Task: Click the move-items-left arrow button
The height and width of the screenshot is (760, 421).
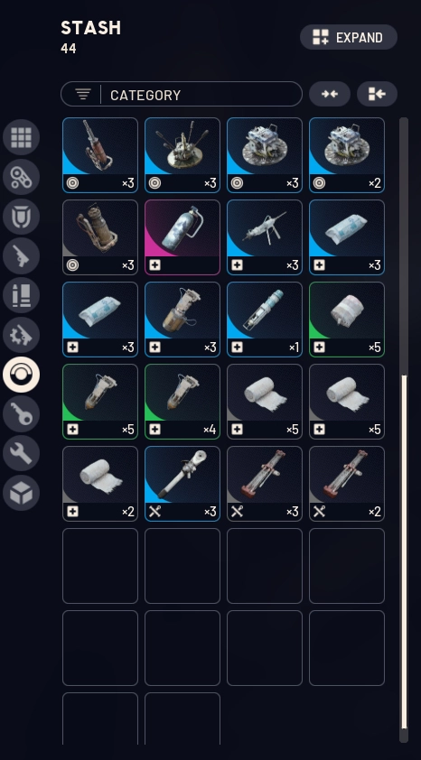Action: [377, 94]
